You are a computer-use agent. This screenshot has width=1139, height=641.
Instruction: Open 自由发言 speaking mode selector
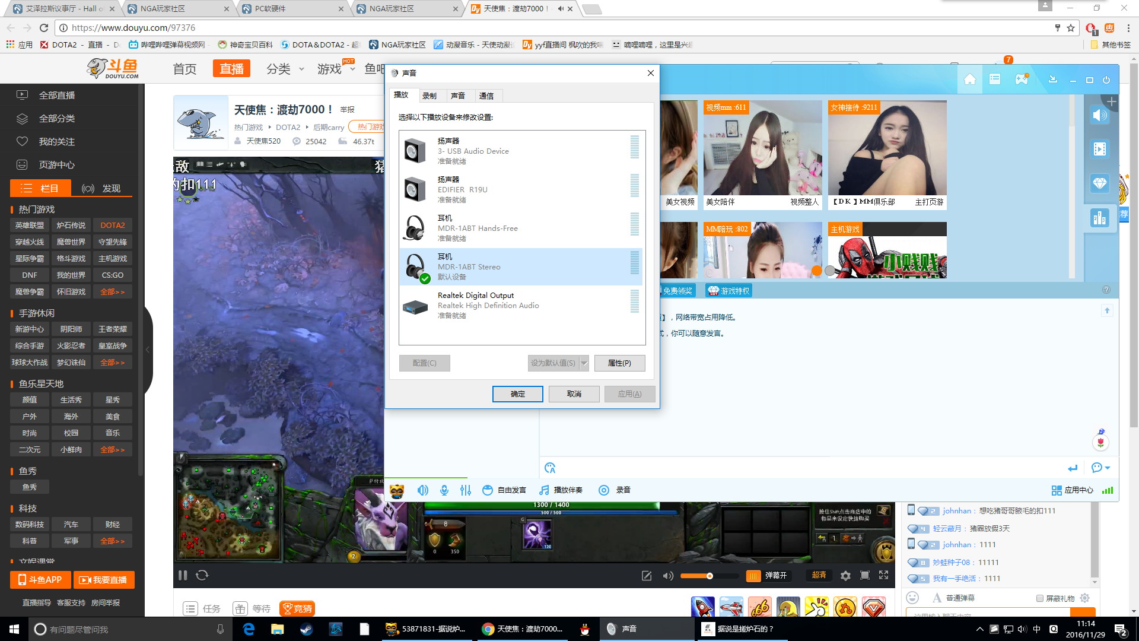[x=504, y=490]
